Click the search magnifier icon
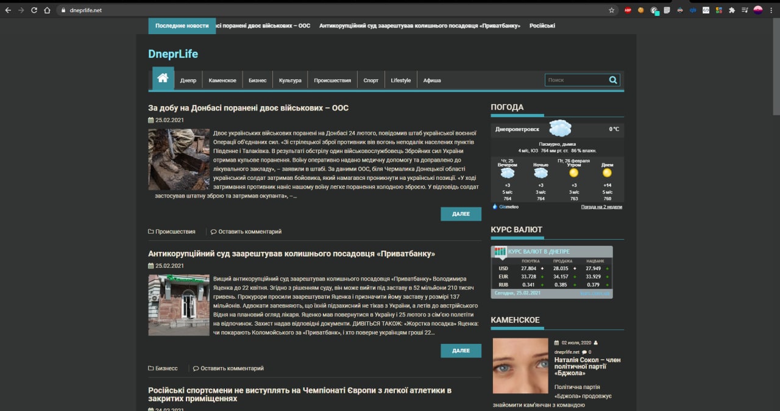The height and width of the screenshot is (411, 780). [613, 80]
